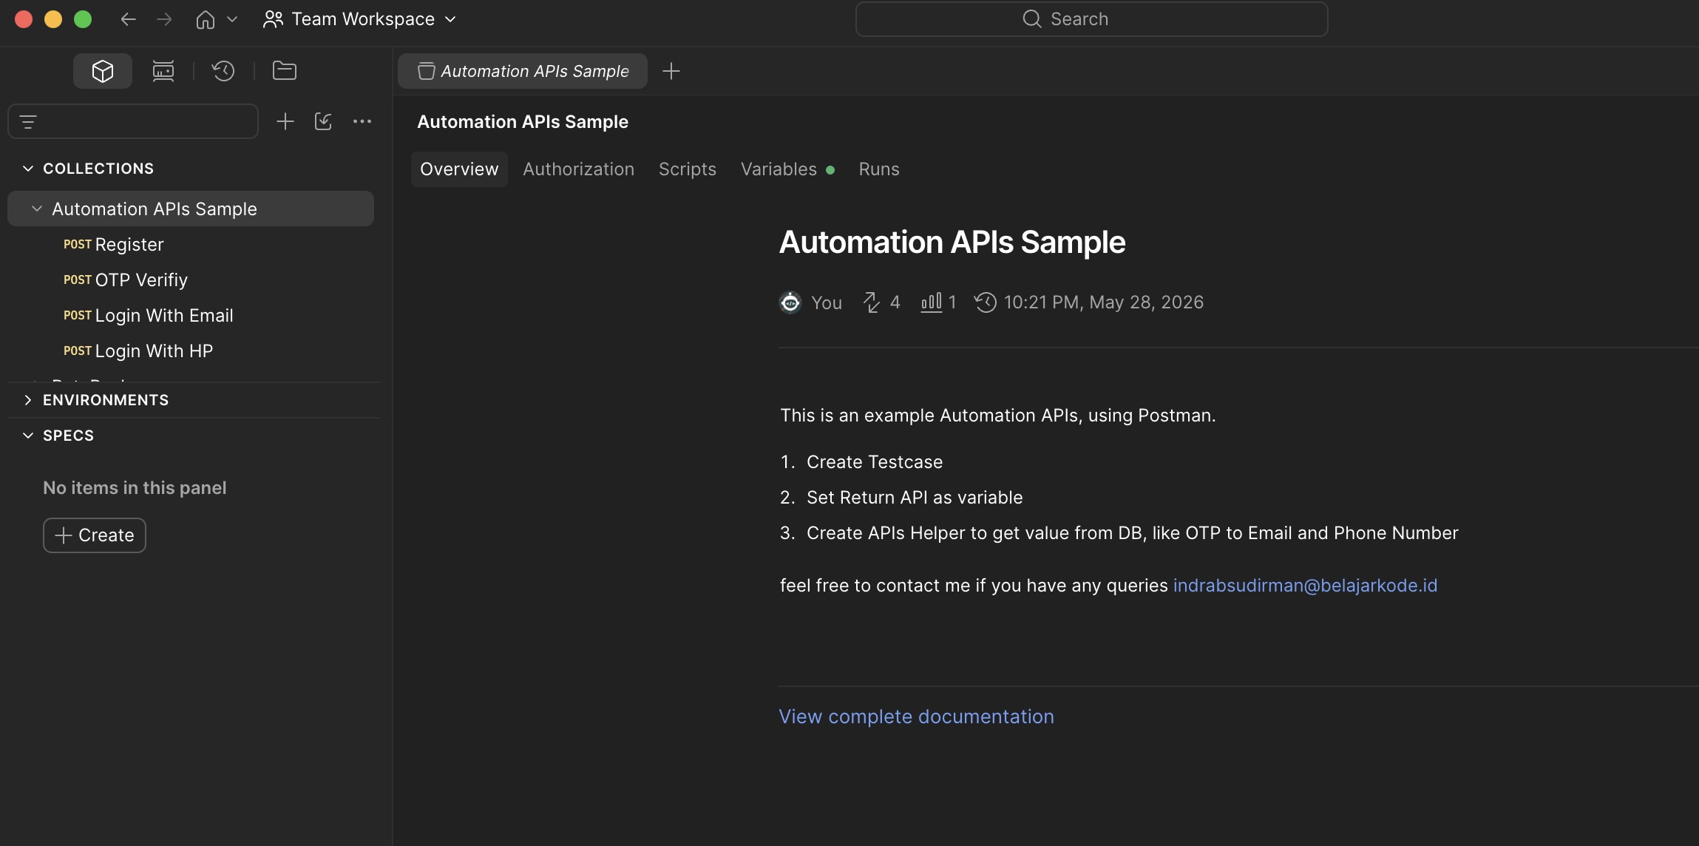This screenshot has height=846, width=1699.
Task: Open the sidebar three-dots menu
Action: (362, 121)
